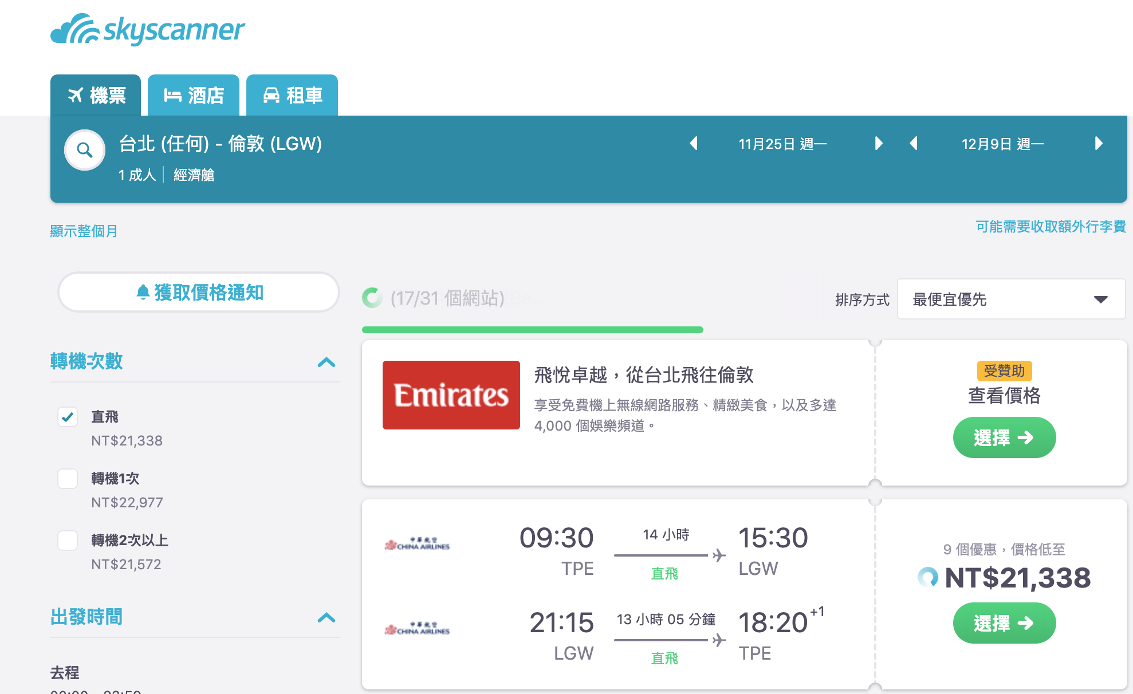This screenshot has height=694, width=1133.
Task: Click the return date 12月9日 週一
Action: point(1002,144)
